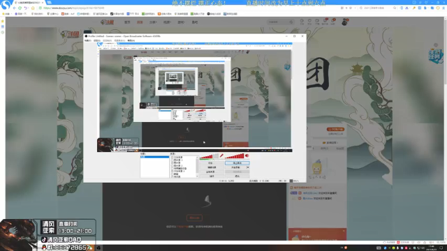Click the Douyu logo in navigation bar
447x251 pixels.
[x=108, y=22]
